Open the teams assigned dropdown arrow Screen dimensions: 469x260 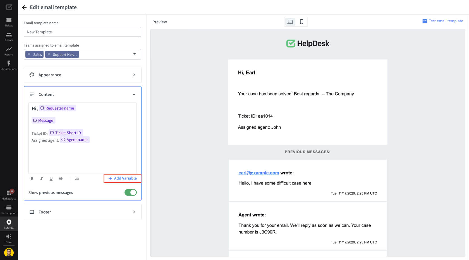(135, 54)
